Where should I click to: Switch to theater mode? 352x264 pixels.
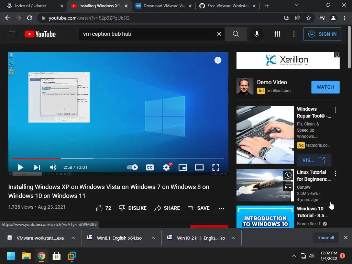point(199,167)
